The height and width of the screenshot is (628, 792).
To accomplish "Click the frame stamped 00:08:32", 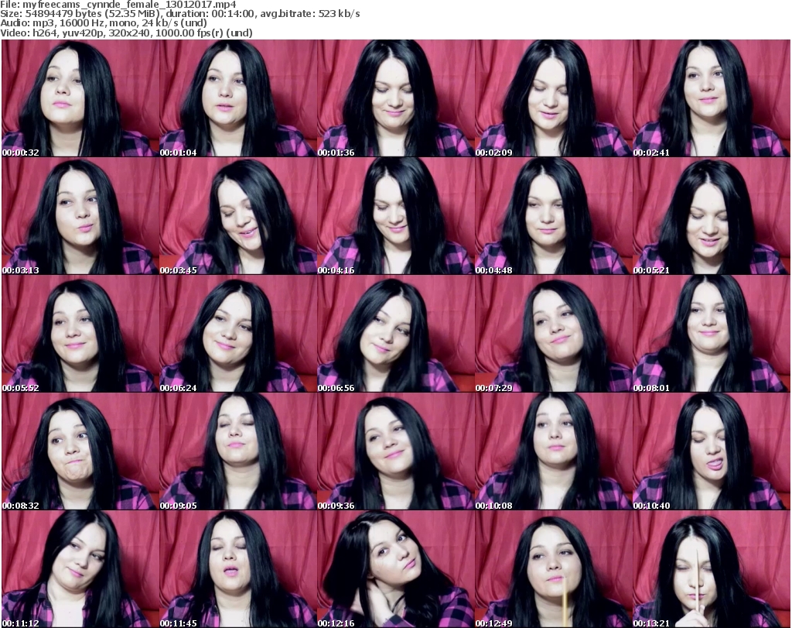I will coord(80,451).
